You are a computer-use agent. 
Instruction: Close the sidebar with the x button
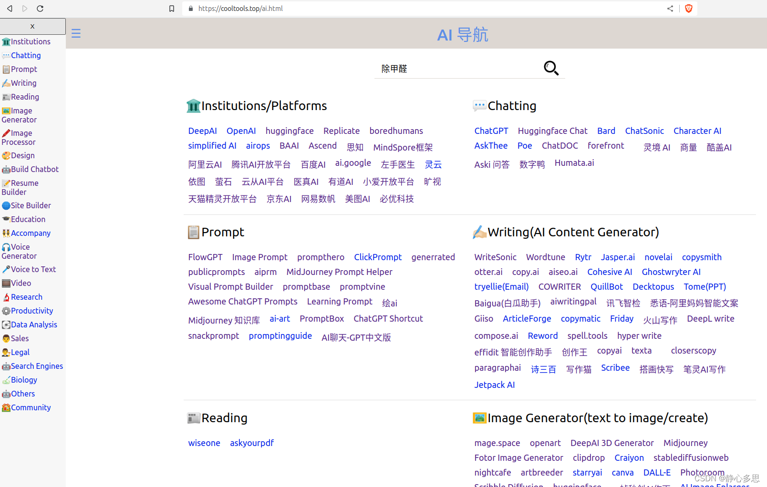click(x=32, y=27)
